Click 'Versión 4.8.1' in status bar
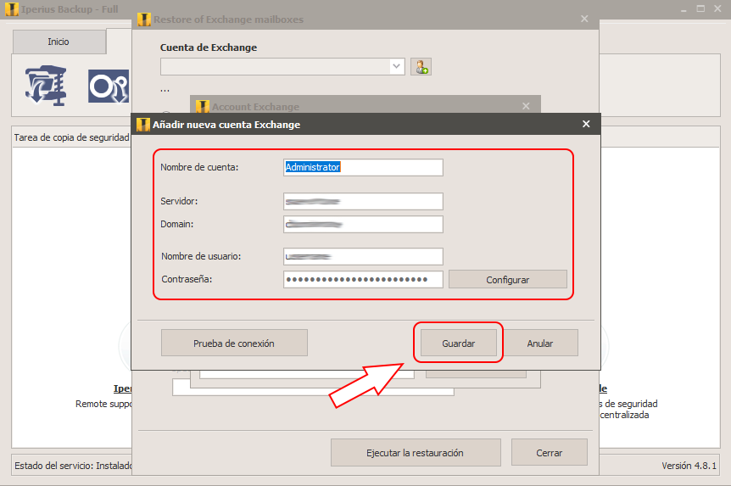 pyautogui.click(x=689, y=466)
